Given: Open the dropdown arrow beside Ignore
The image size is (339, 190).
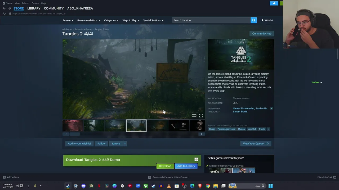Looking at the screenshot, I should [x=125, y=144].
